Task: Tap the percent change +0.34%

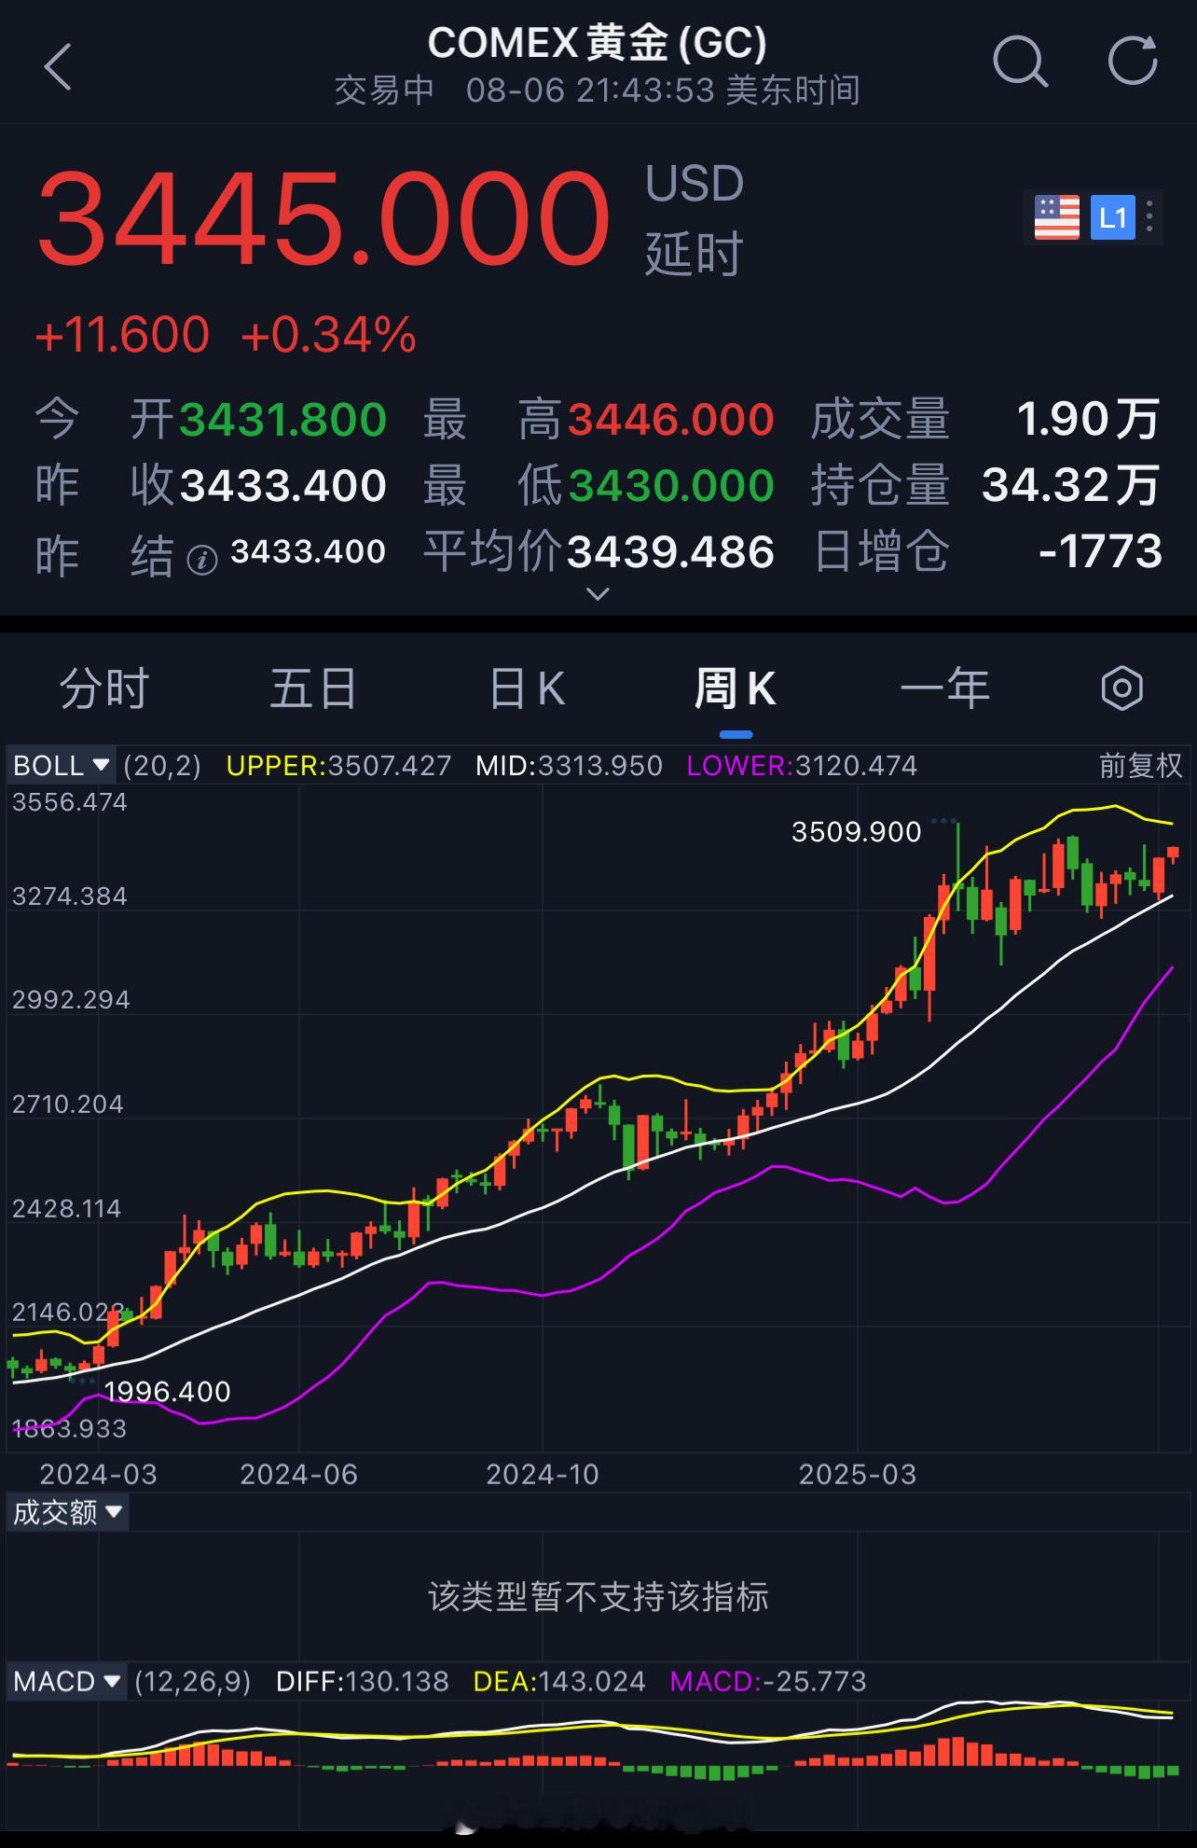Action: tap(328, 334)
